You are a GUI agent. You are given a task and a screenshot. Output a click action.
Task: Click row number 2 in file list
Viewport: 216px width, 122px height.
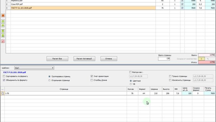coord(8,4)
